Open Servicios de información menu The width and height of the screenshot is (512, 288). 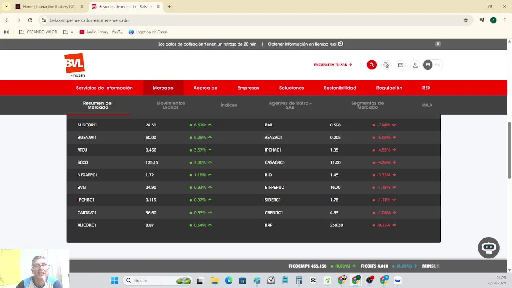104,88
